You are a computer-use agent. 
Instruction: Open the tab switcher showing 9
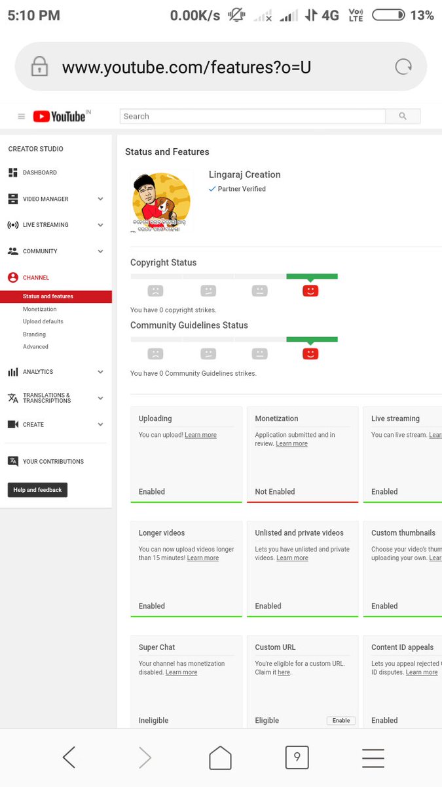[297, 757]
